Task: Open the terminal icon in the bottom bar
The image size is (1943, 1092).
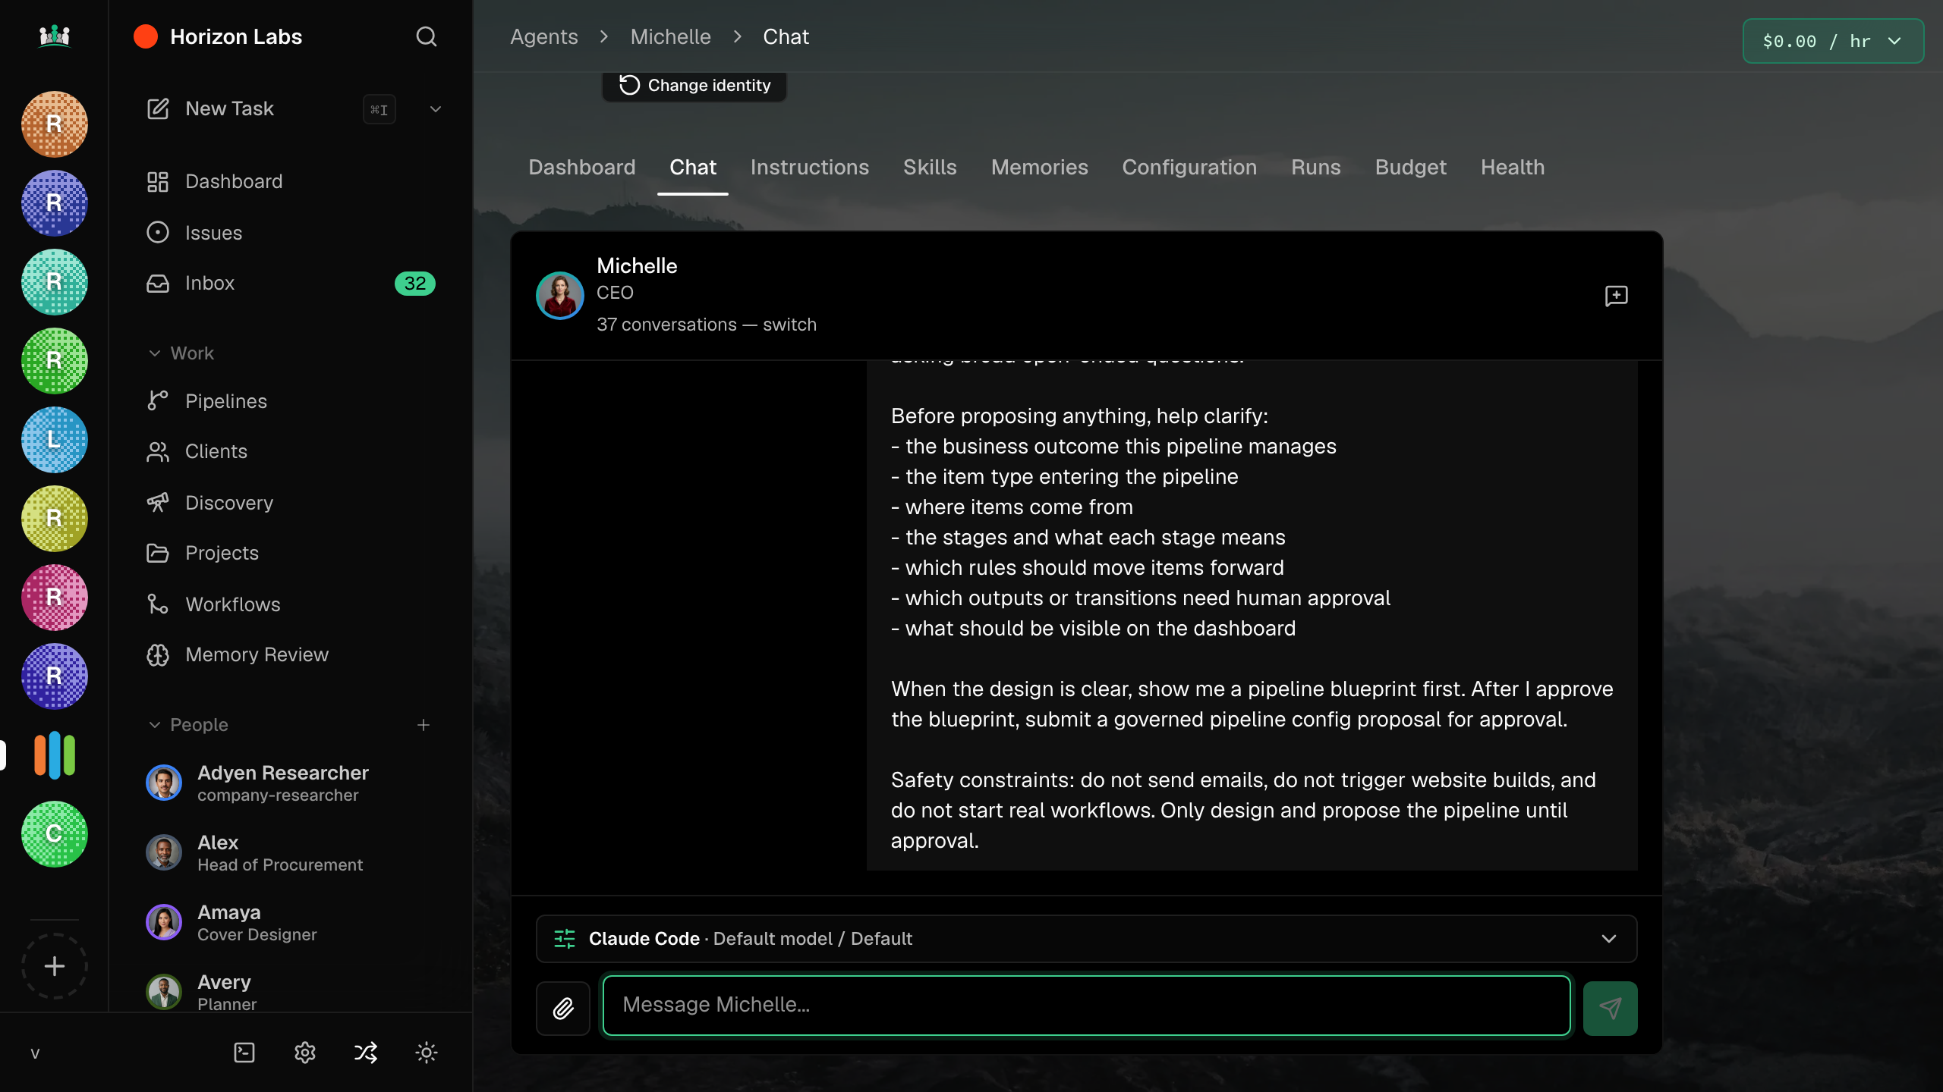Action: click(244, 1053)
